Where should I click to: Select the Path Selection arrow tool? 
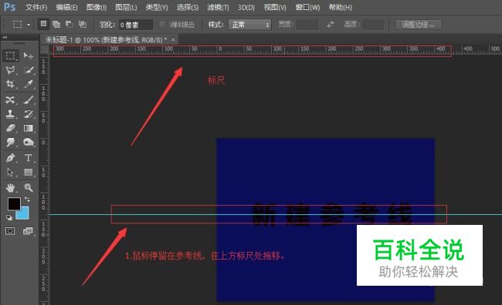point(11,173)
